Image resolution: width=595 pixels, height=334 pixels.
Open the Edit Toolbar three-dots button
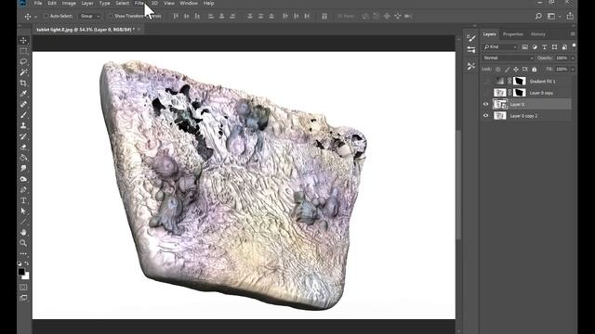click(23, 253)
